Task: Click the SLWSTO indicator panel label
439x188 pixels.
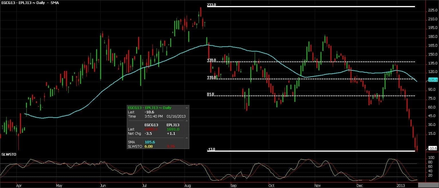Action: pyautogui.click(x=9, y=155)
